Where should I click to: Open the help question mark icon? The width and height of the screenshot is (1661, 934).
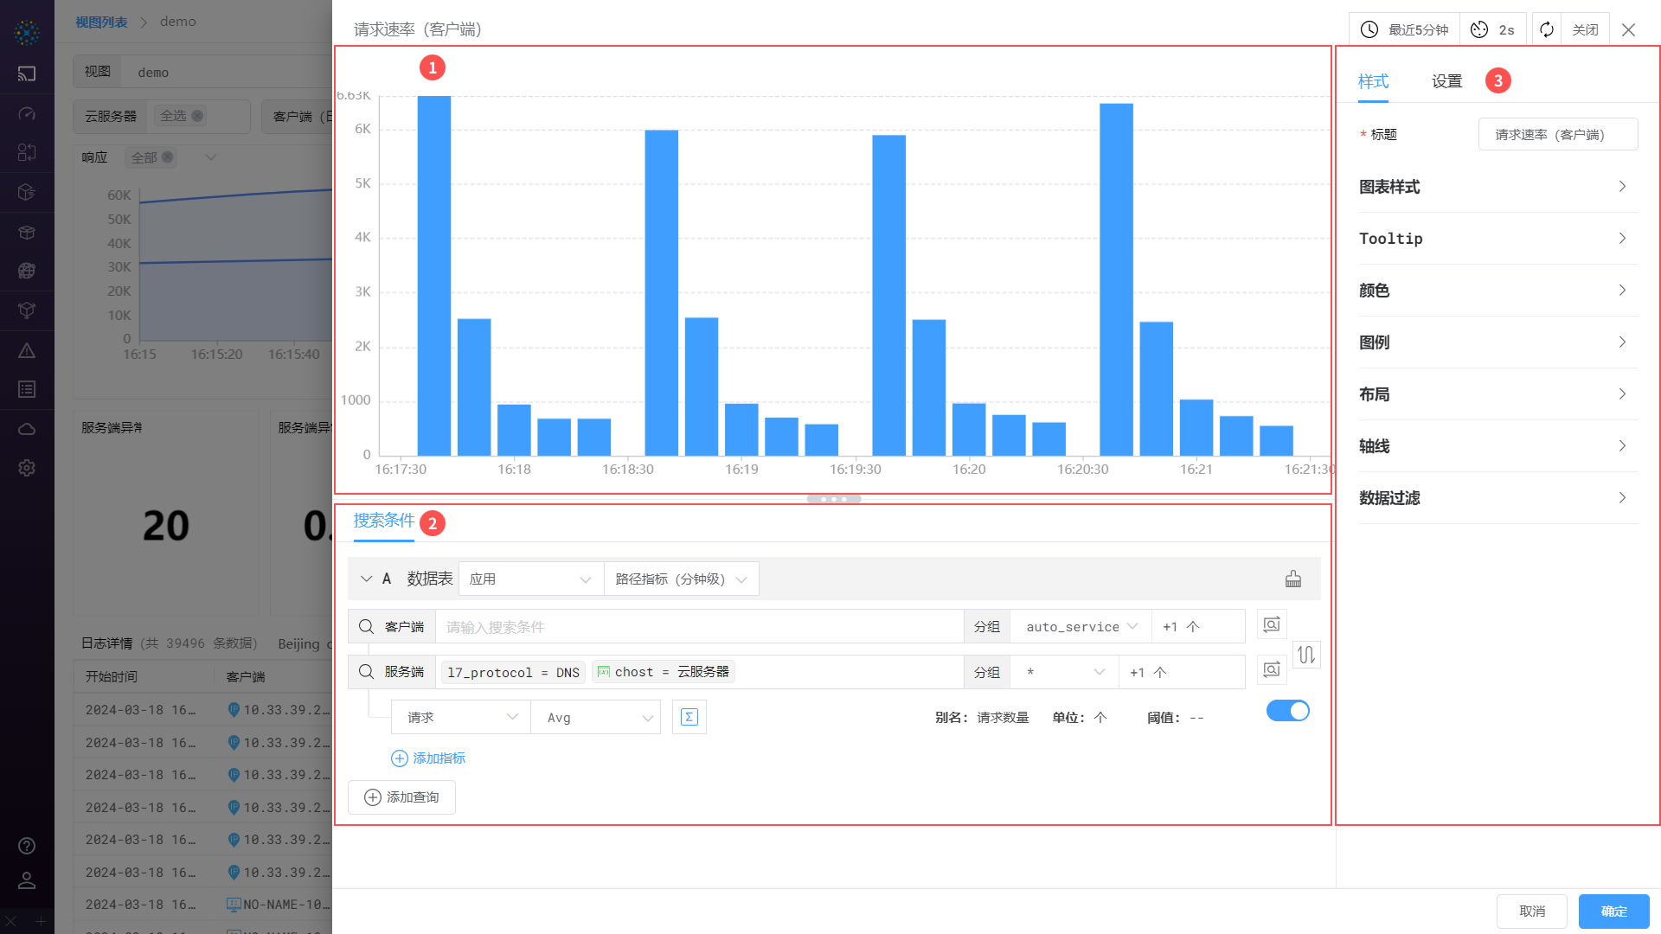27,846
